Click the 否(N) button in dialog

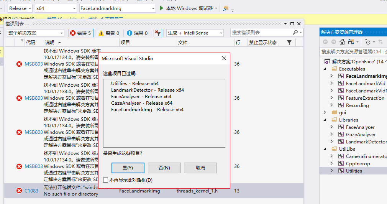[x=164, y=168]
